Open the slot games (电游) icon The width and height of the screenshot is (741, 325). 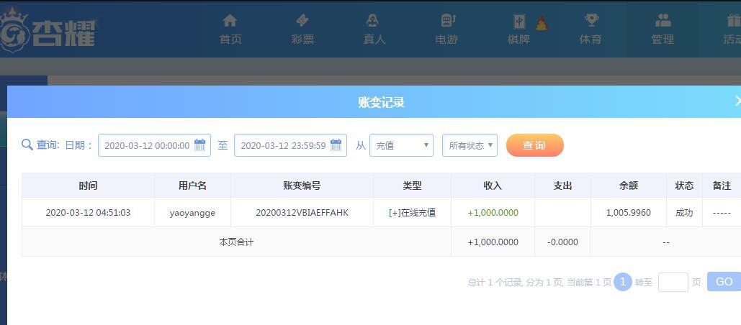point(447,21)
